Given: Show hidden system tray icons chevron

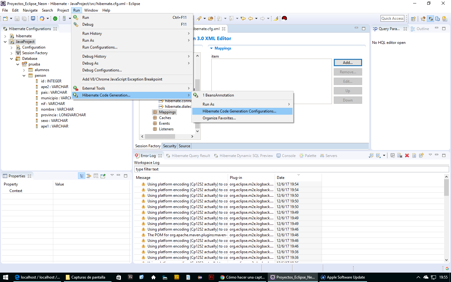Looking at the screenshot, I should point(418,277).
